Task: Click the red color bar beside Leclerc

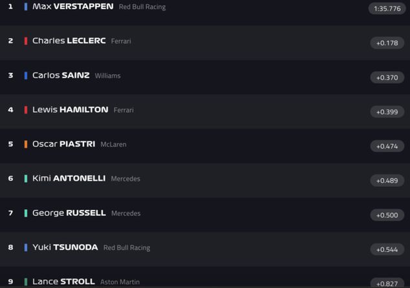Action: click(26, 41)
